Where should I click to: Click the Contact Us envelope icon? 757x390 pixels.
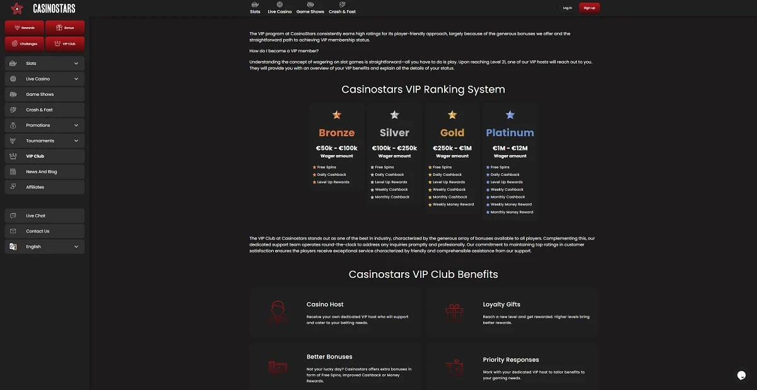pyautogui.click(x=13, y=231)
